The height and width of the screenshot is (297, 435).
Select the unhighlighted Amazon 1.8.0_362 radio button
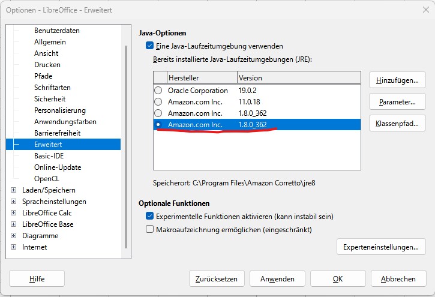tap(158, 113)
